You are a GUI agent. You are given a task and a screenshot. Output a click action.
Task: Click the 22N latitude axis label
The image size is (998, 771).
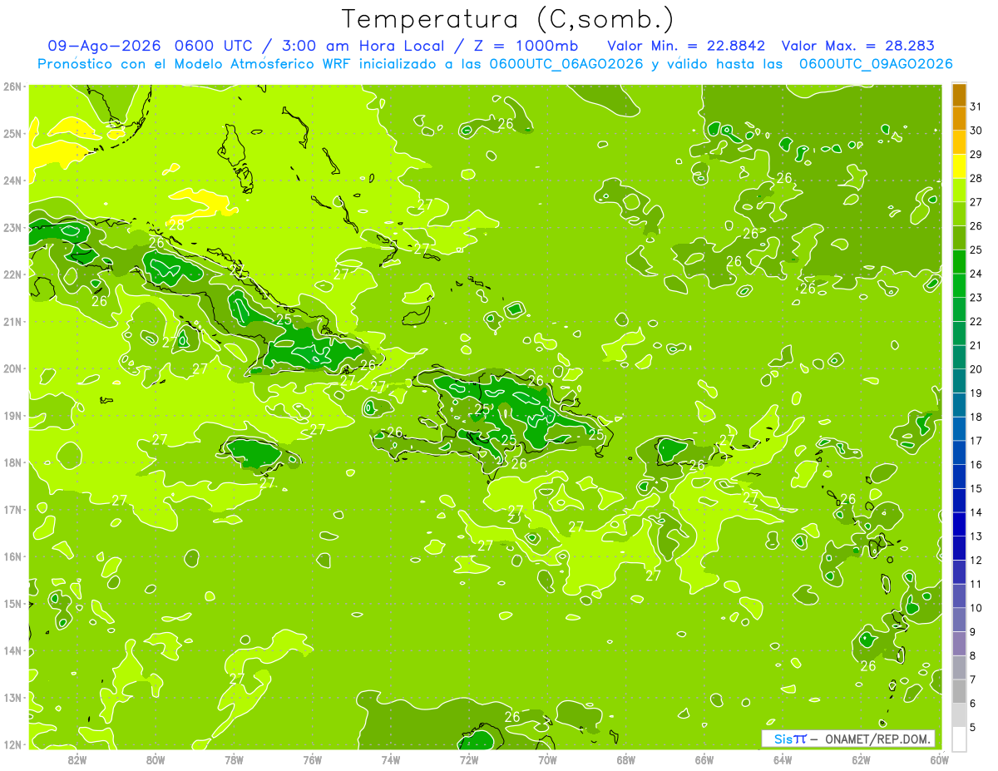coord(12,274)
